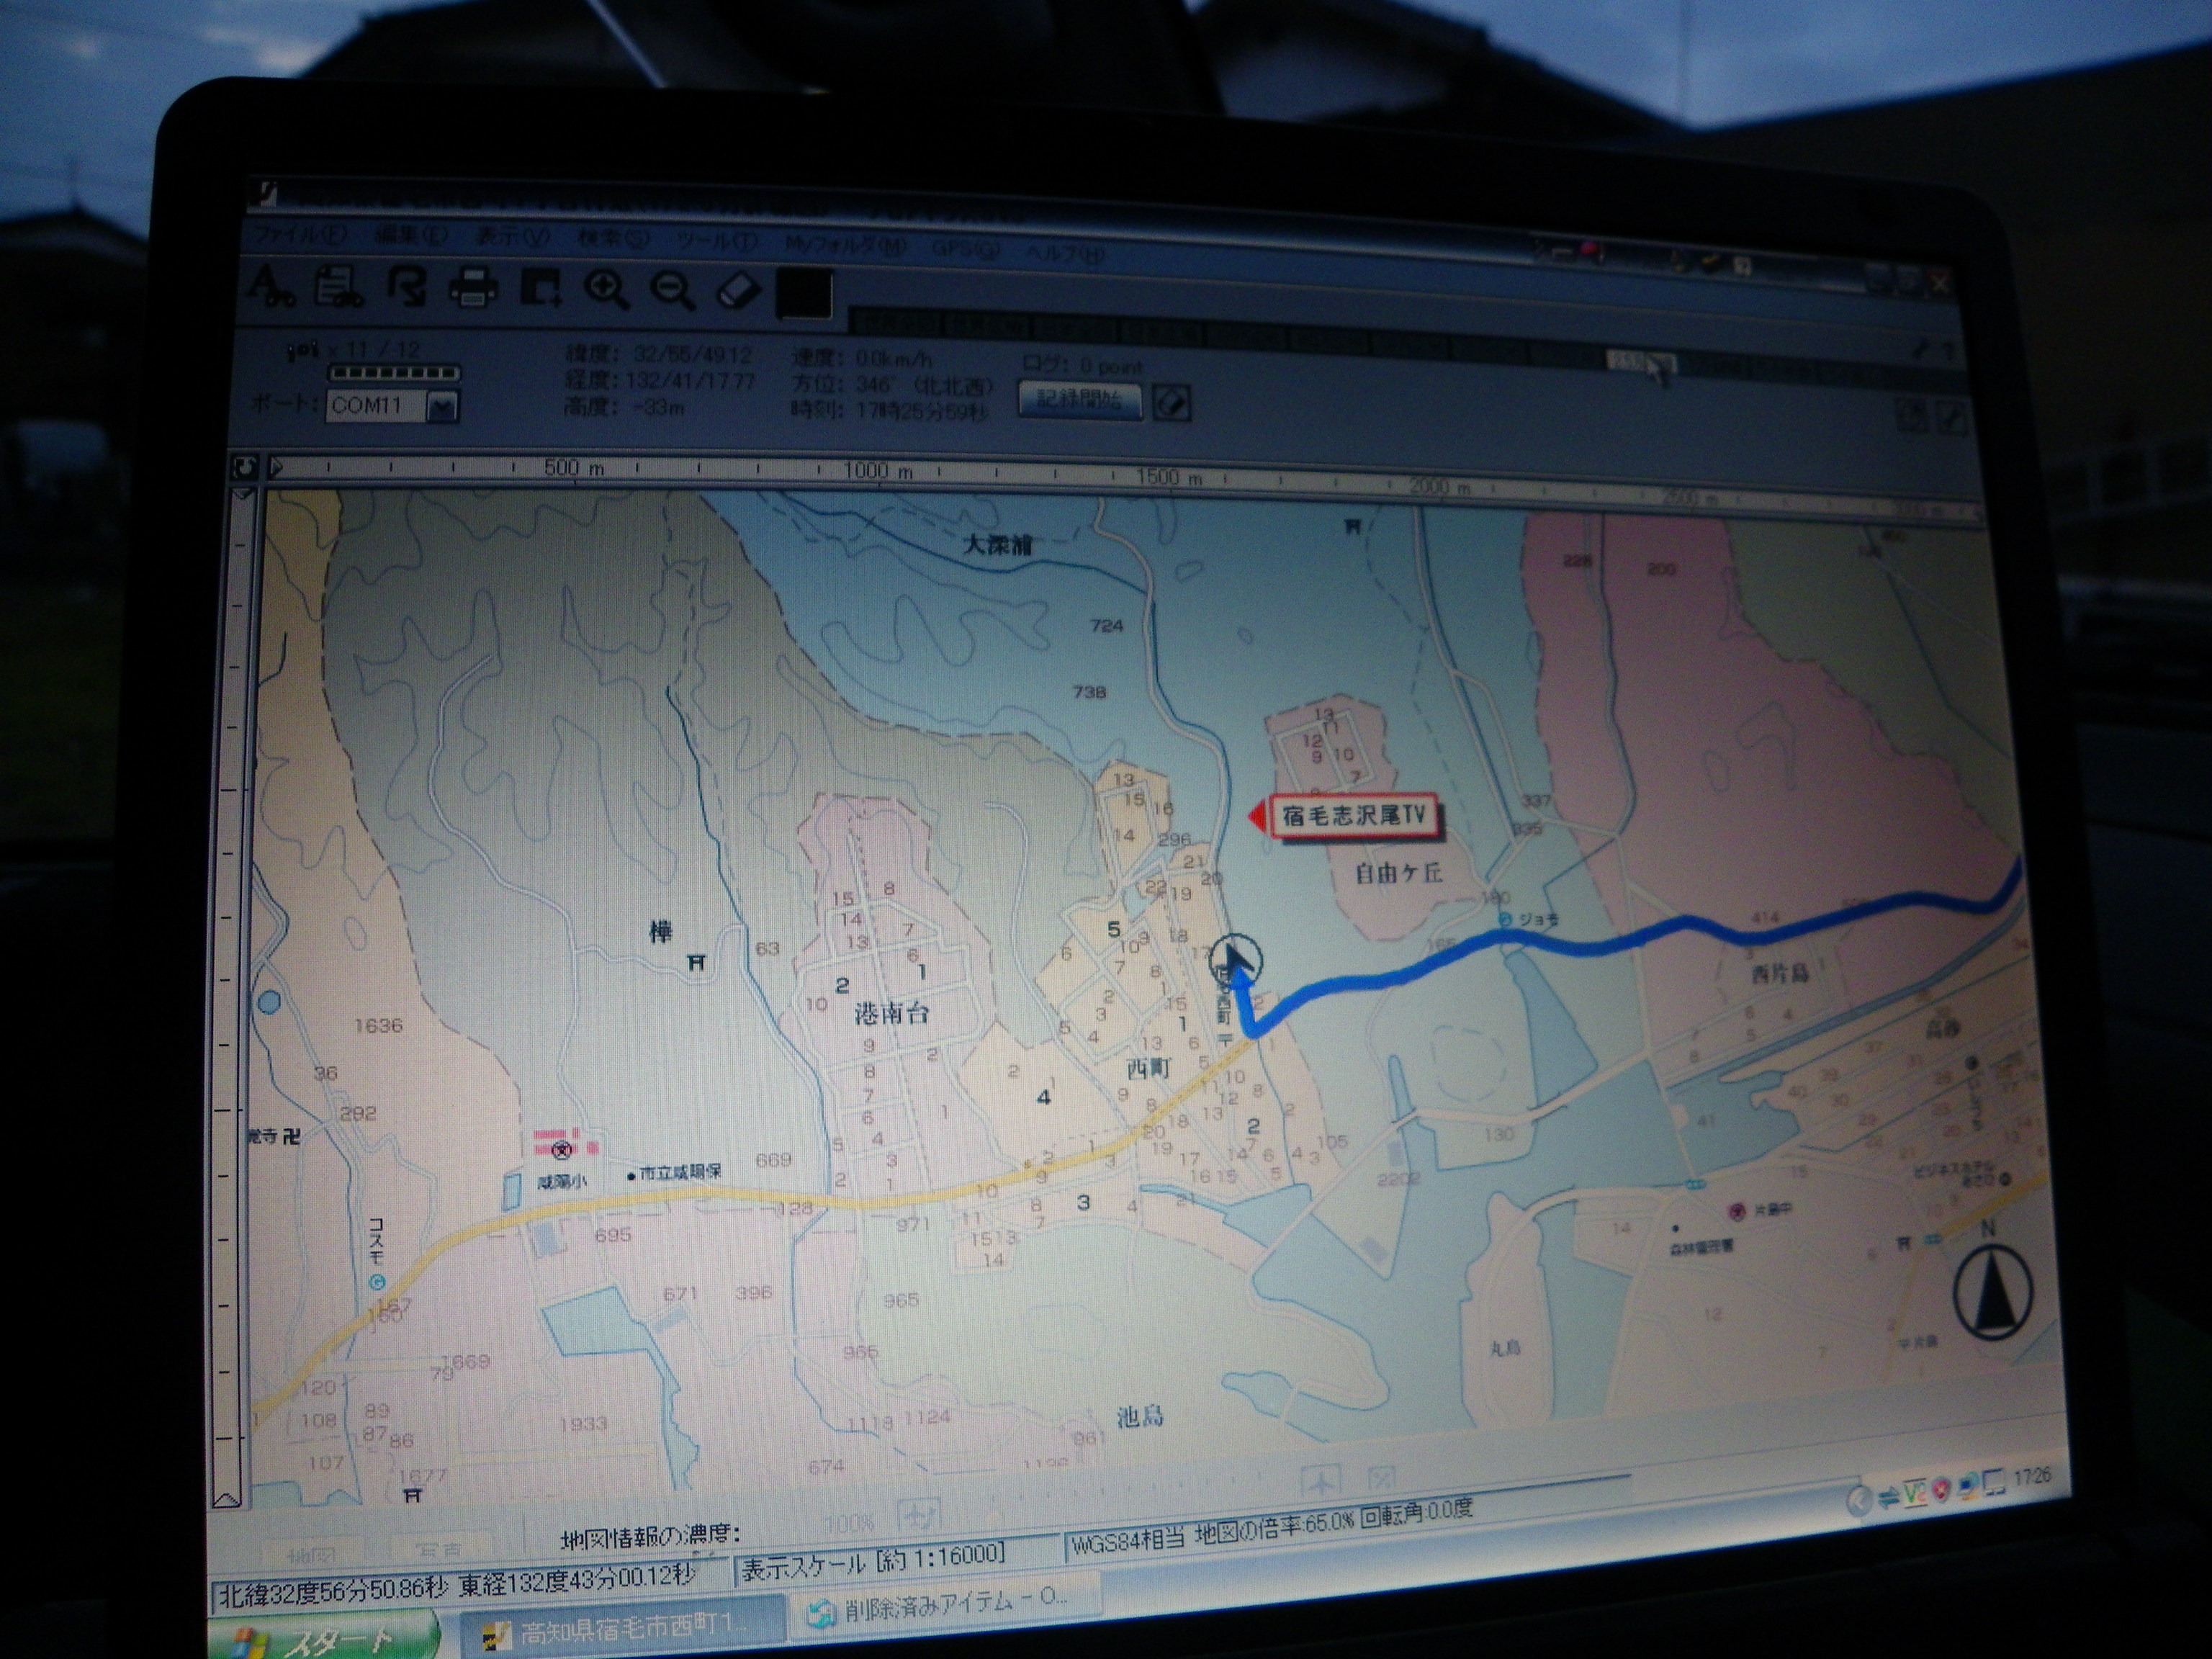Click the print toolbar icon

[473, 288]
